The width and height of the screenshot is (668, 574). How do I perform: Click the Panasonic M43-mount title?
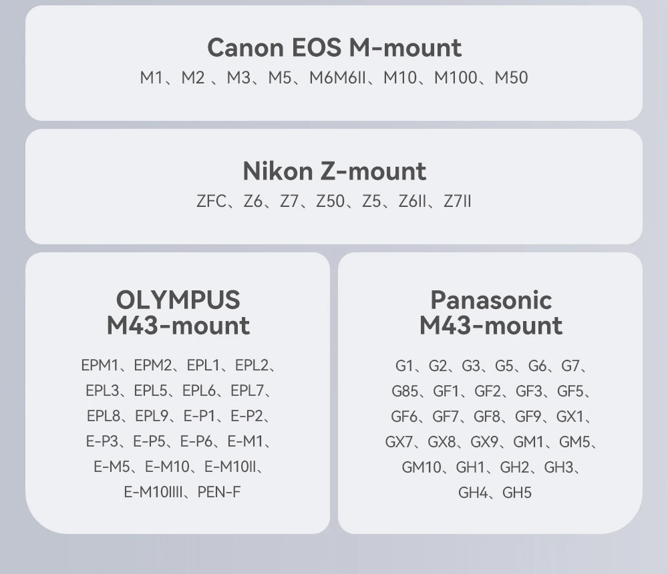click(490, 312)
